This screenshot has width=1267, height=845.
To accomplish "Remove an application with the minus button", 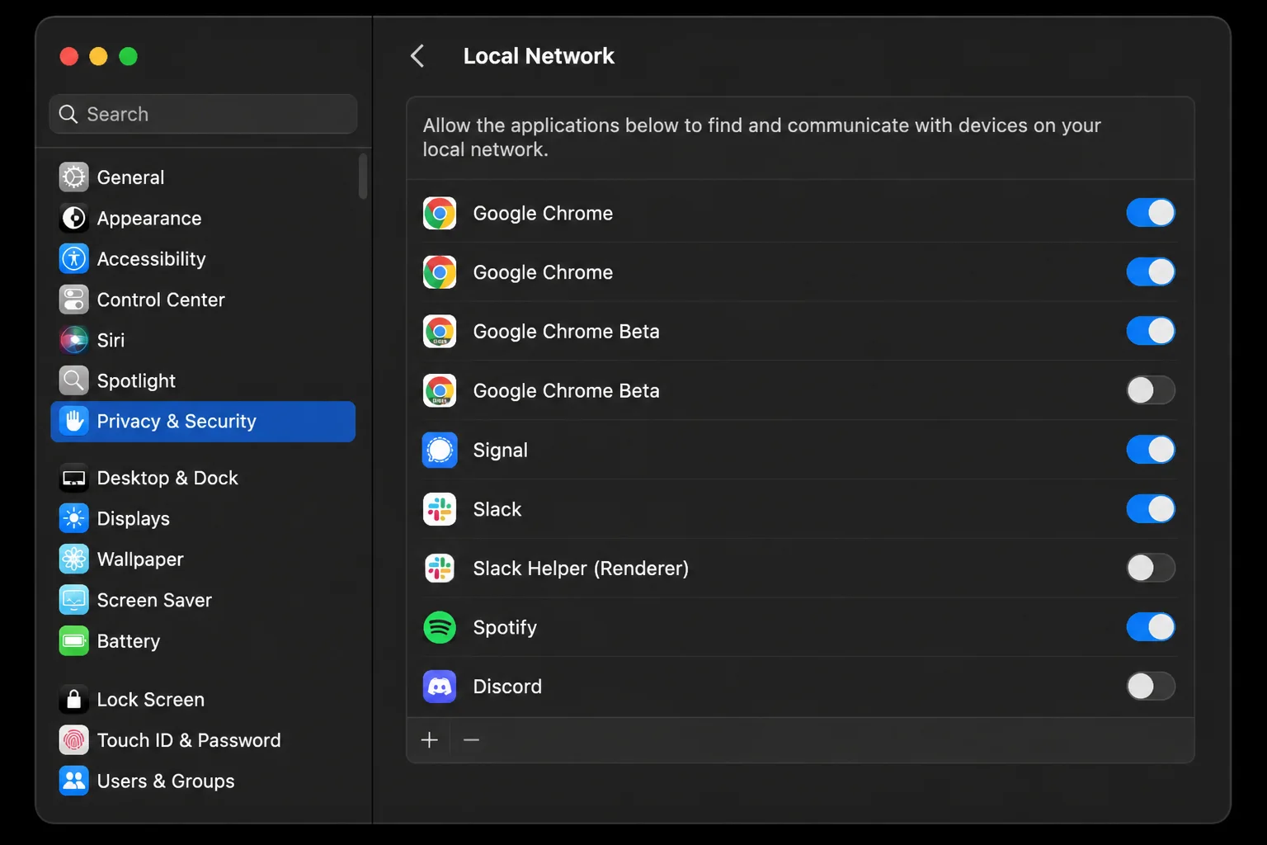I will click(x=472, y=740).
